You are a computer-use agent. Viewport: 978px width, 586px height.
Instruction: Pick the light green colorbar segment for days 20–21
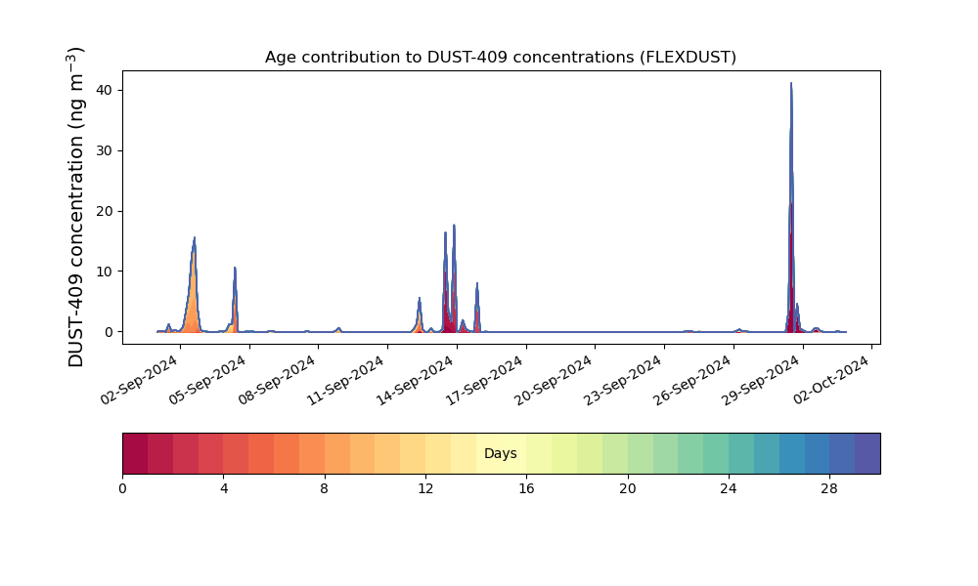click(641, 453)
